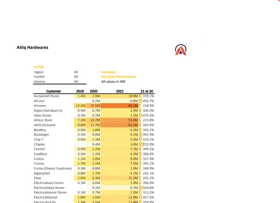
Task: Click Ebay's 2020 value '6.3M'
Action: (x=96, y=178)
